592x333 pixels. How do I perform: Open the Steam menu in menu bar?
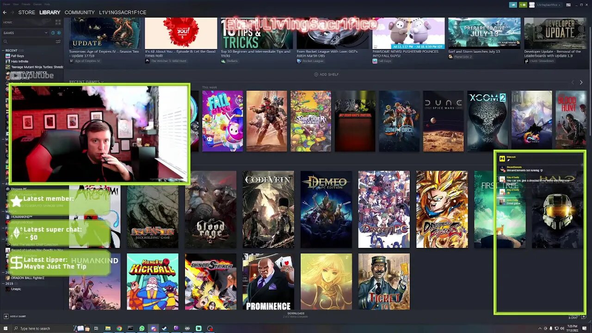pos(6,4)
